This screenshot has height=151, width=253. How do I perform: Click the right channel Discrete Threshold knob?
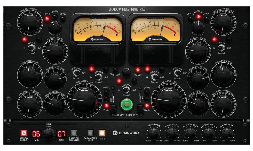click(x=223, y=105)
